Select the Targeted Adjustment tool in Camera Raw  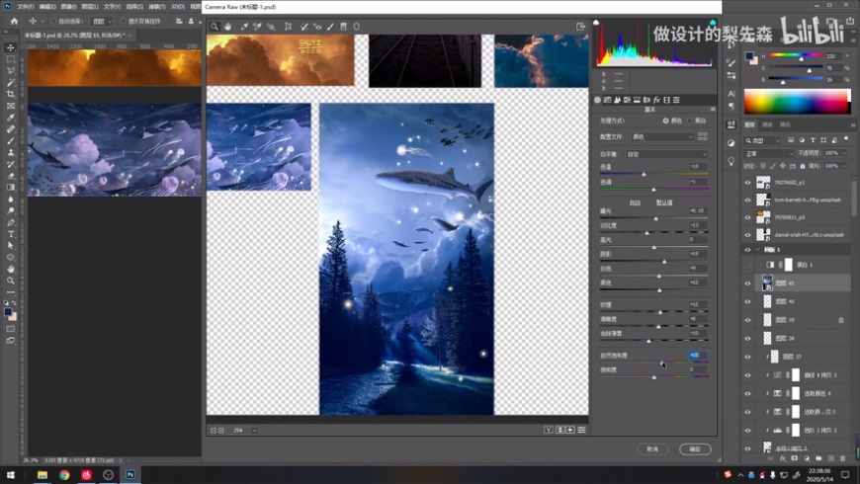[271, 27]
